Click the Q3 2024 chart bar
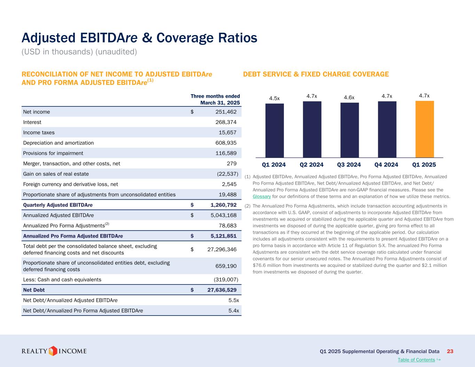 (349, 130)
